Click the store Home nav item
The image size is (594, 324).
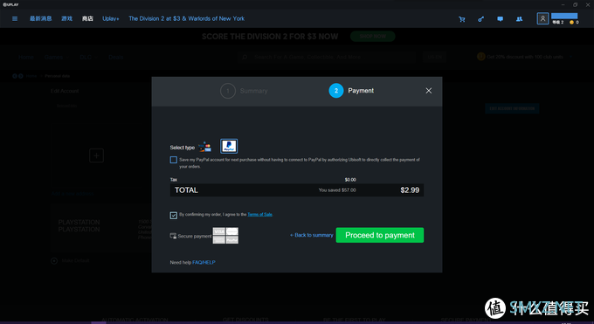pyautogui.click(x=26, y=58)
